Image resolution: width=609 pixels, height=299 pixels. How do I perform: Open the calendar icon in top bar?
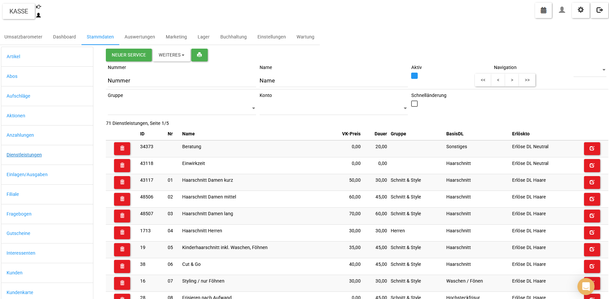[543, 10]
